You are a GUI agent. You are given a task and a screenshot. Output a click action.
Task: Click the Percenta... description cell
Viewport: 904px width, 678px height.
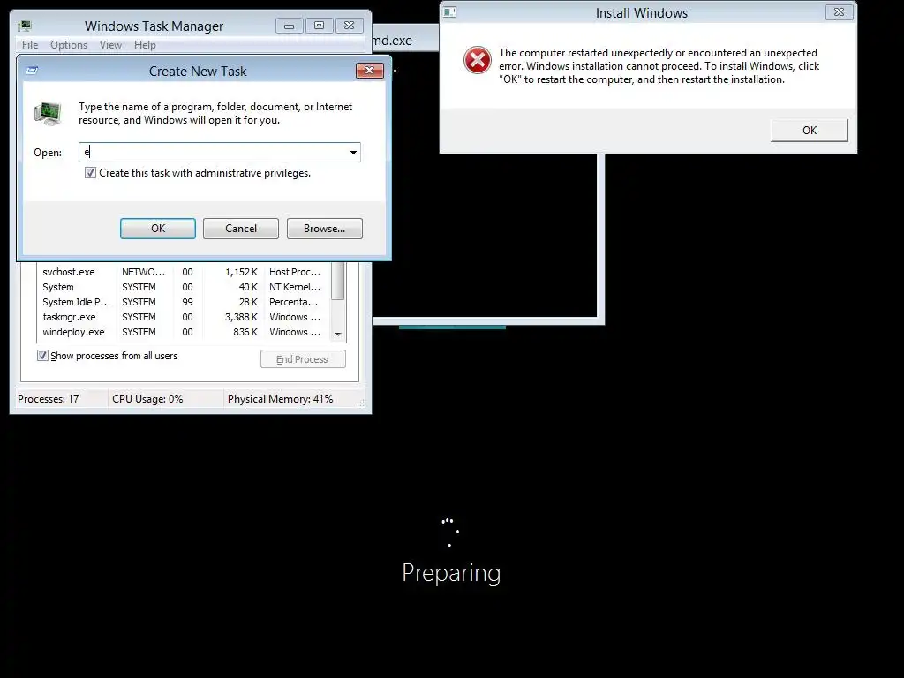(293, 302)
